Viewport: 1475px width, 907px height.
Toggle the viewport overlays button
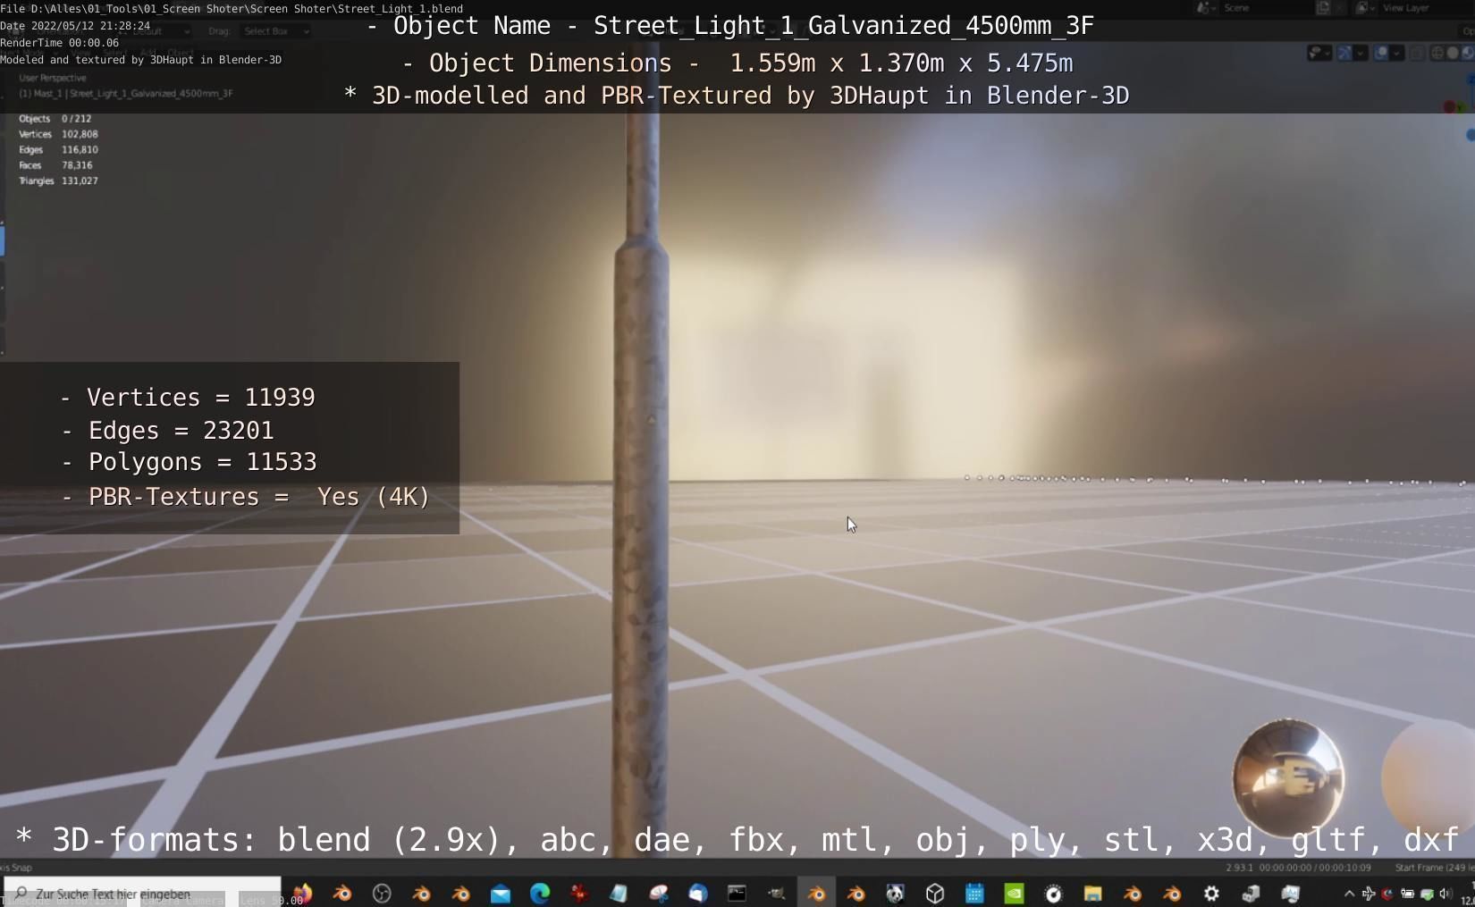[x=1381, y=54]
